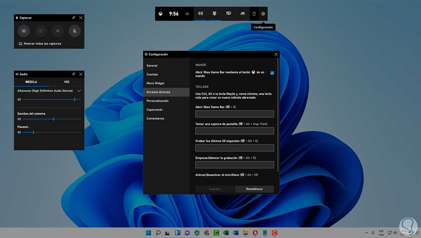
Task: Toggle the microphone during capture
Action: point(74,31)
